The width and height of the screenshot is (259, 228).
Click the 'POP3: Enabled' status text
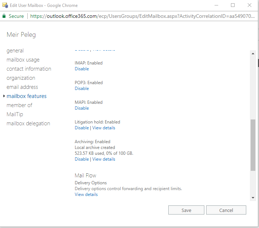click(89, 83)
